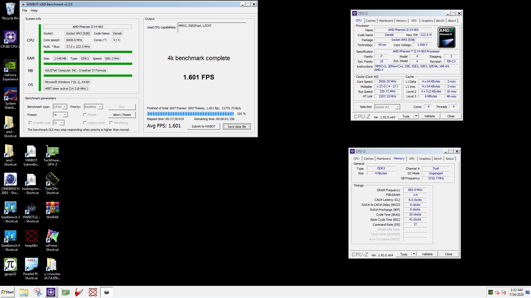531x298 pixels.
Task: Open GeForce Experience desktop icon
Action: coord(10,70)
